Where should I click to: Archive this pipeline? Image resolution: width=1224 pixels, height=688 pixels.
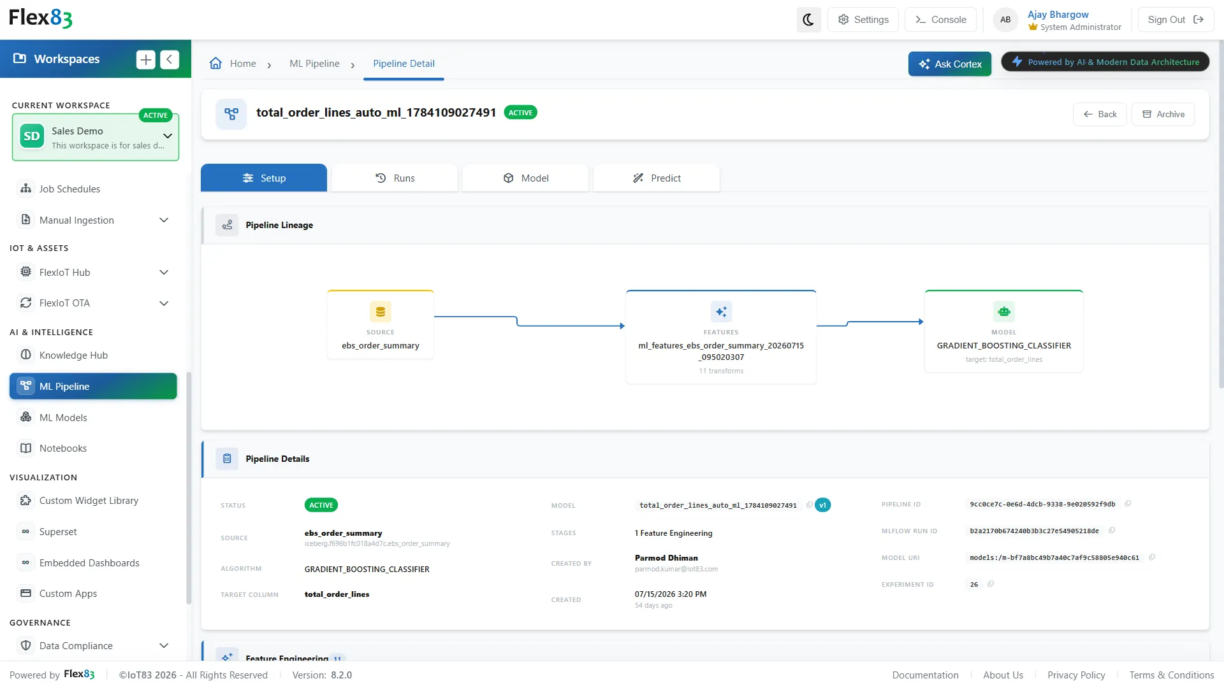(x=1163, y=115)
